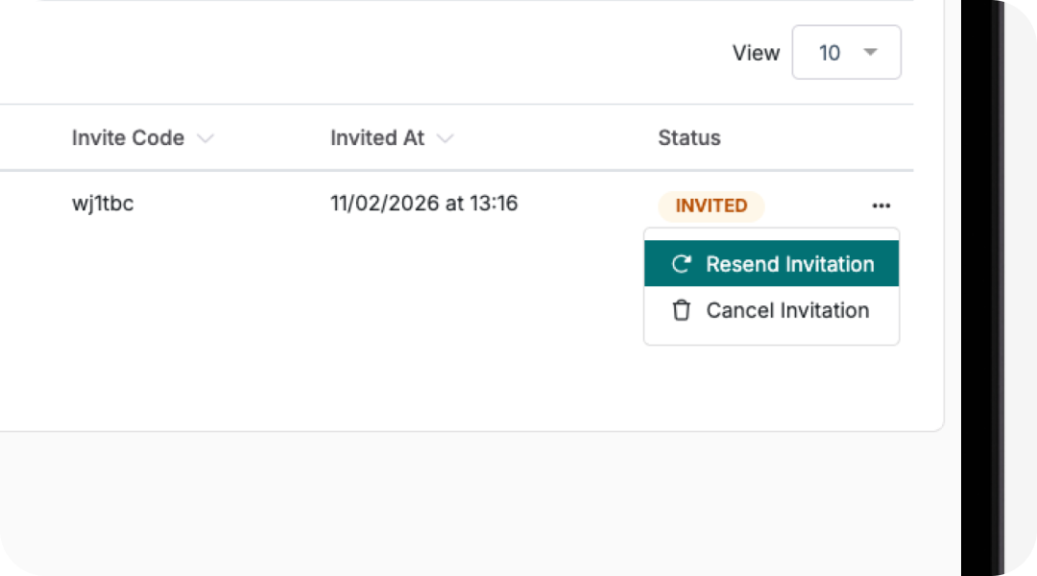Viewport: 1037px width, 576px height.
Task: Click the value 10 in the View selector
Action: [x=830, y=53]
